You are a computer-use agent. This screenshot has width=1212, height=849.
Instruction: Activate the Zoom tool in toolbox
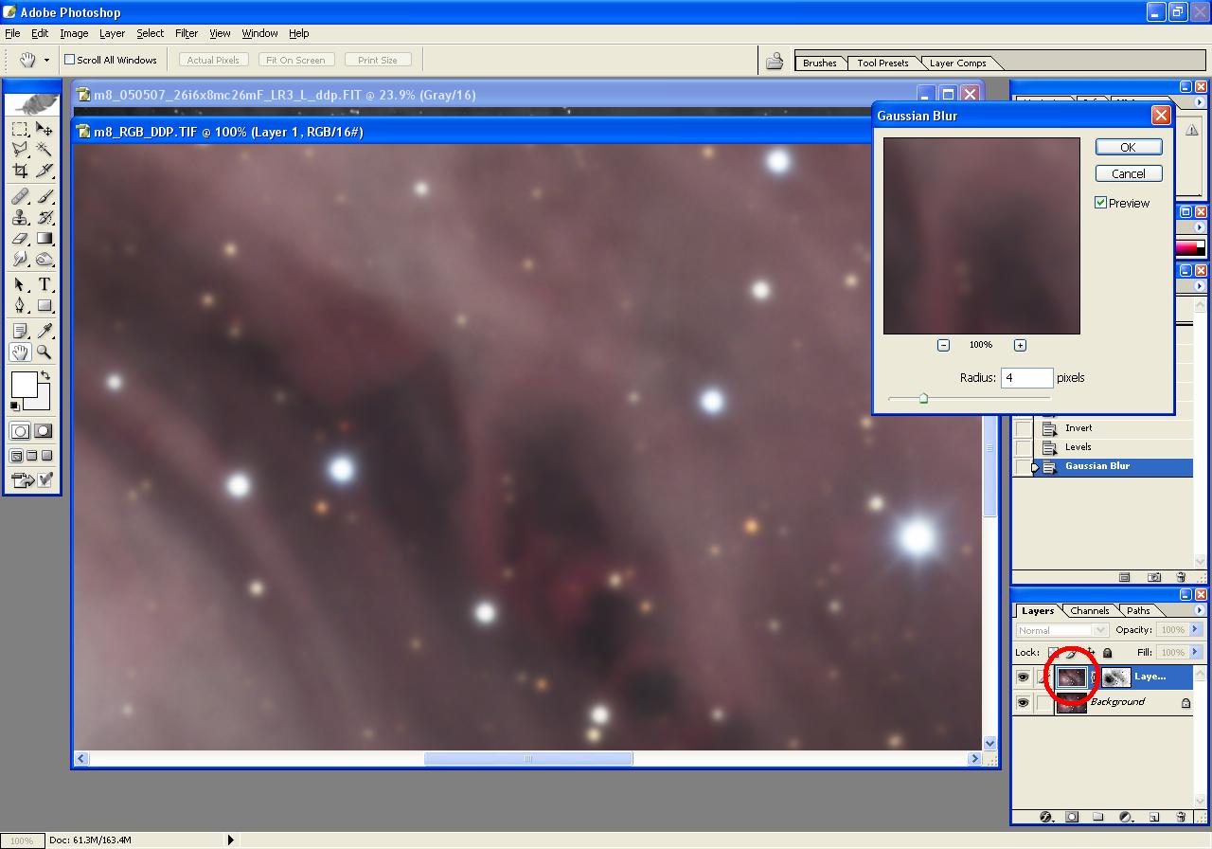point(45,352)
